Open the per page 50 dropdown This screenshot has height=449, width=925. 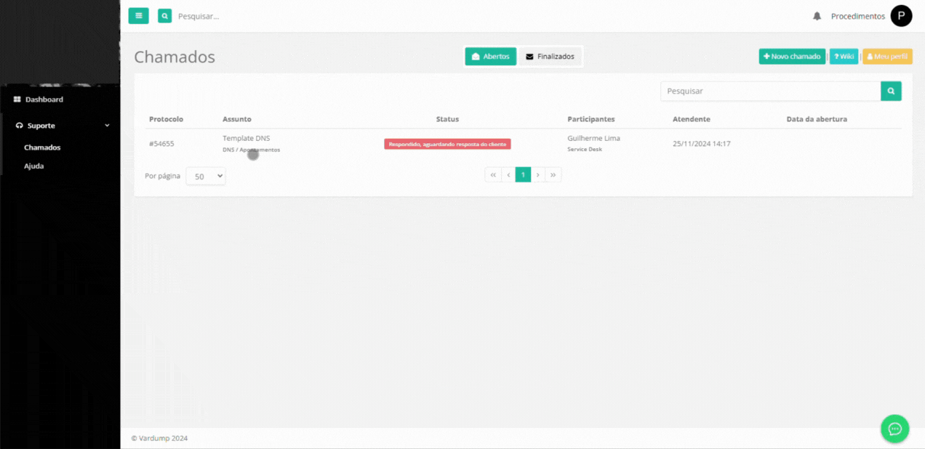tap(206, 176)
